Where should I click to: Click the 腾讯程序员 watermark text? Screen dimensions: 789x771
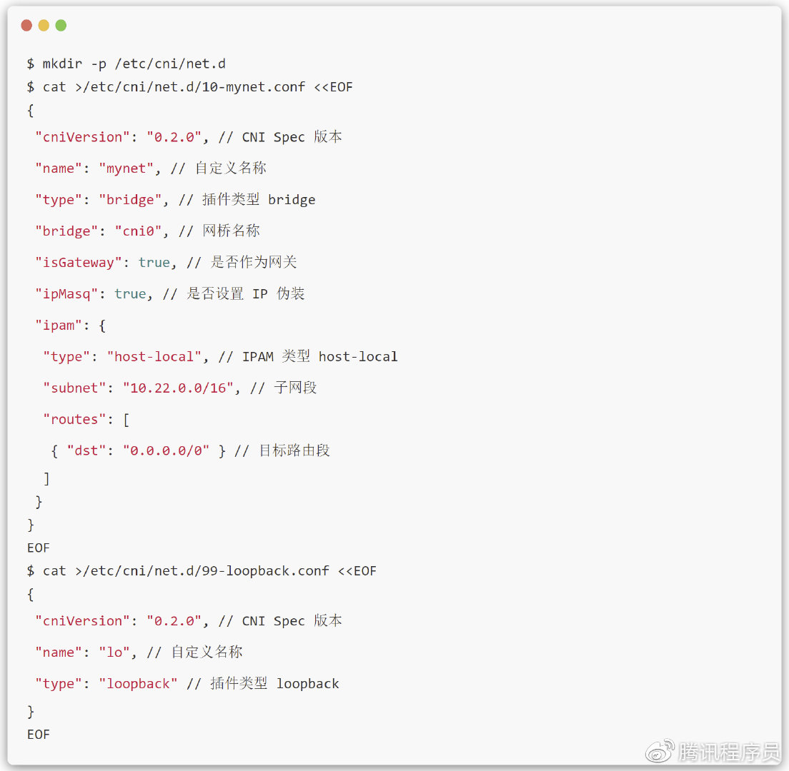[729, 752]
